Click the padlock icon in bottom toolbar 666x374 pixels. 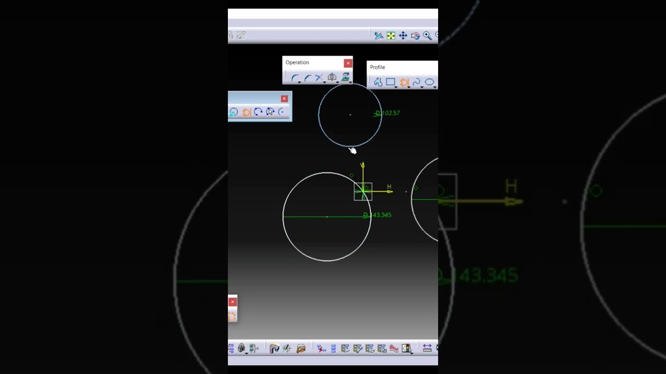[241, 348]
